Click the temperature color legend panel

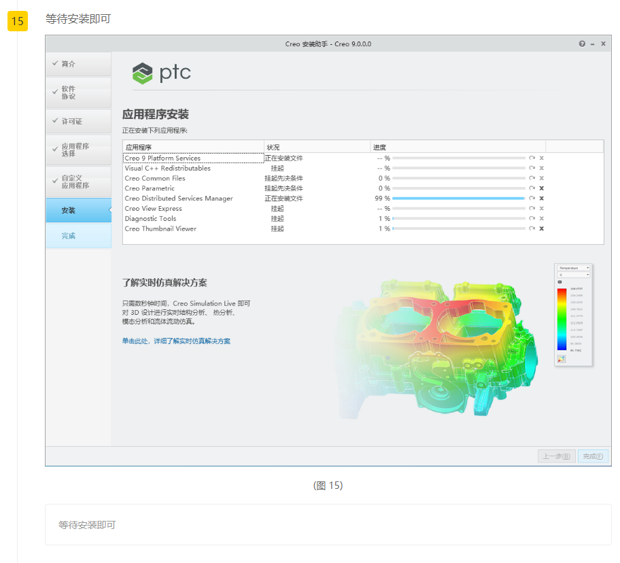[573, 315]
